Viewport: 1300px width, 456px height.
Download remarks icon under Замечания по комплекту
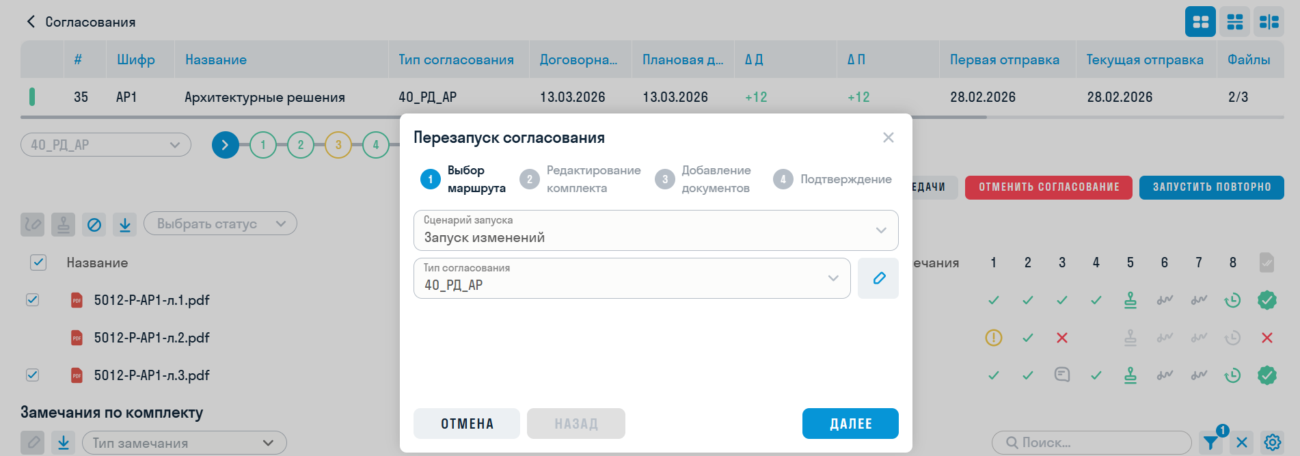64,443
